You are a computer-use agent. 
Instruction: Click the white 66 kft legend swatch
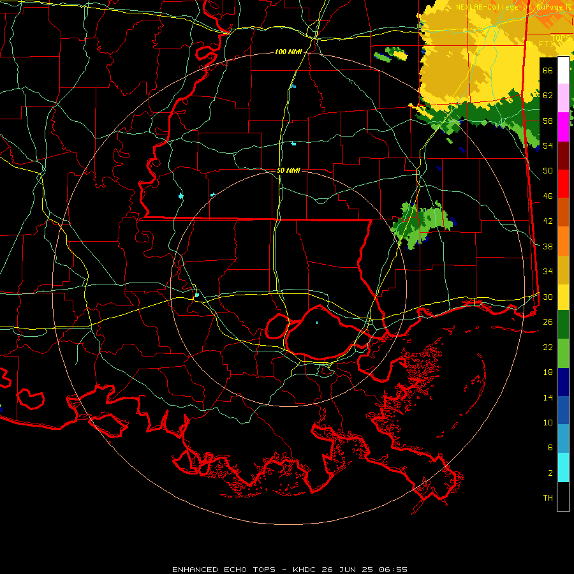tap(563, 70)
